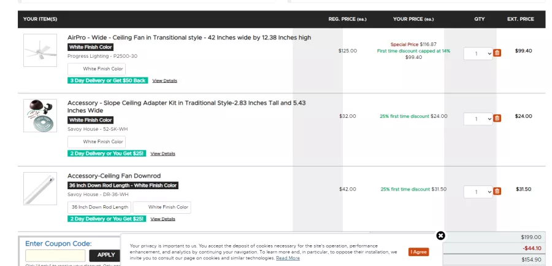Delete the AirPro ceiling fan item

click(x=497, y=53)
